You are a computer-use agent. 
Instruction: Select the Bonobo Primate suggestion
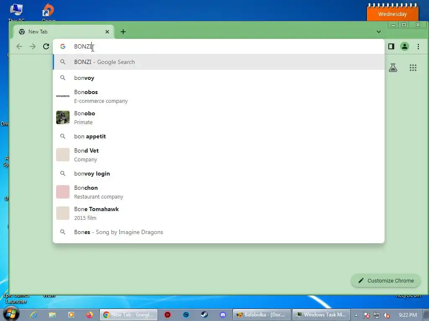pyautogui.click(x=219, y=117)
